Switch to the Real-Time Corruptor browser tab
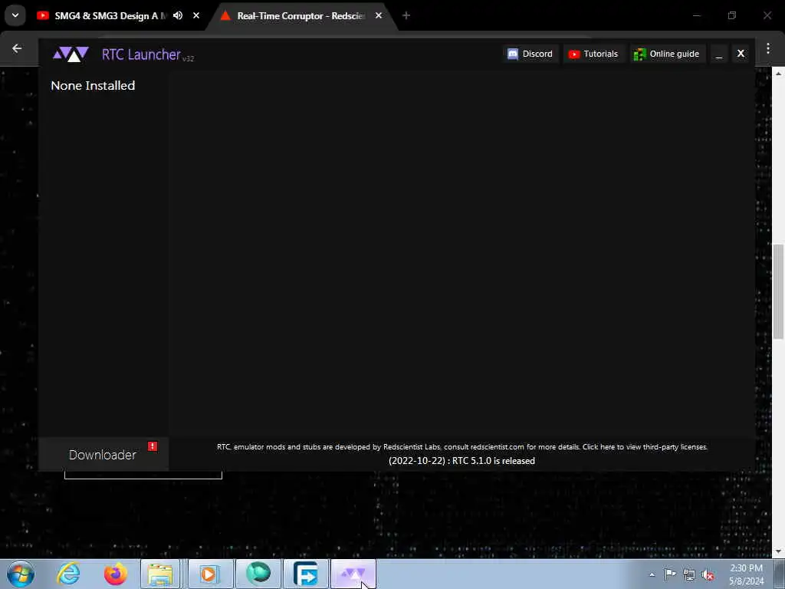The width and height of the screenshot is (785, 589). click(x=301, y=15)
